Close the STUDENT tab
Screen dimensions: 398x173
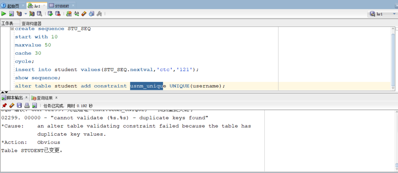coord(73,5)
